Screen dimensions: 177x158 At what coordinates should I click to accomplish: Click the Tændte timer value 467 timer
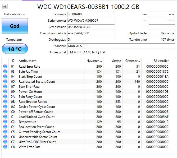click(162, 40)
